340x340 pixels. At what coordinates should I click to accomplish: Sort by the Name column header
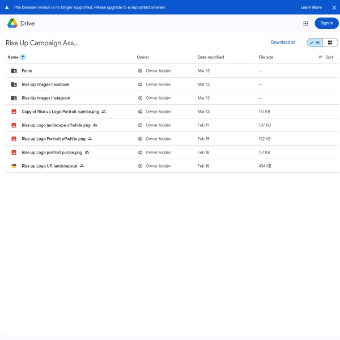(x=13, y=57)
